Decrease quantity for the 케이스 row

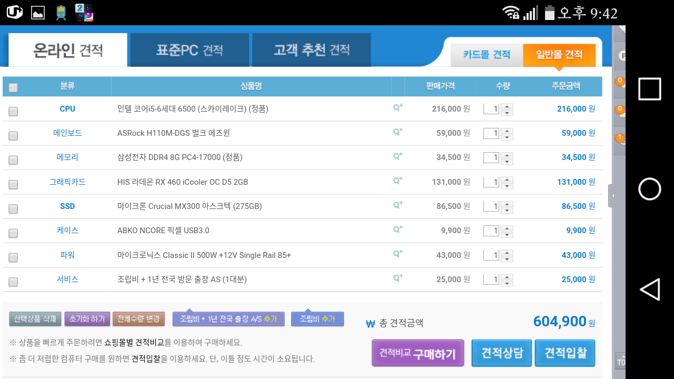click(507, 234)
